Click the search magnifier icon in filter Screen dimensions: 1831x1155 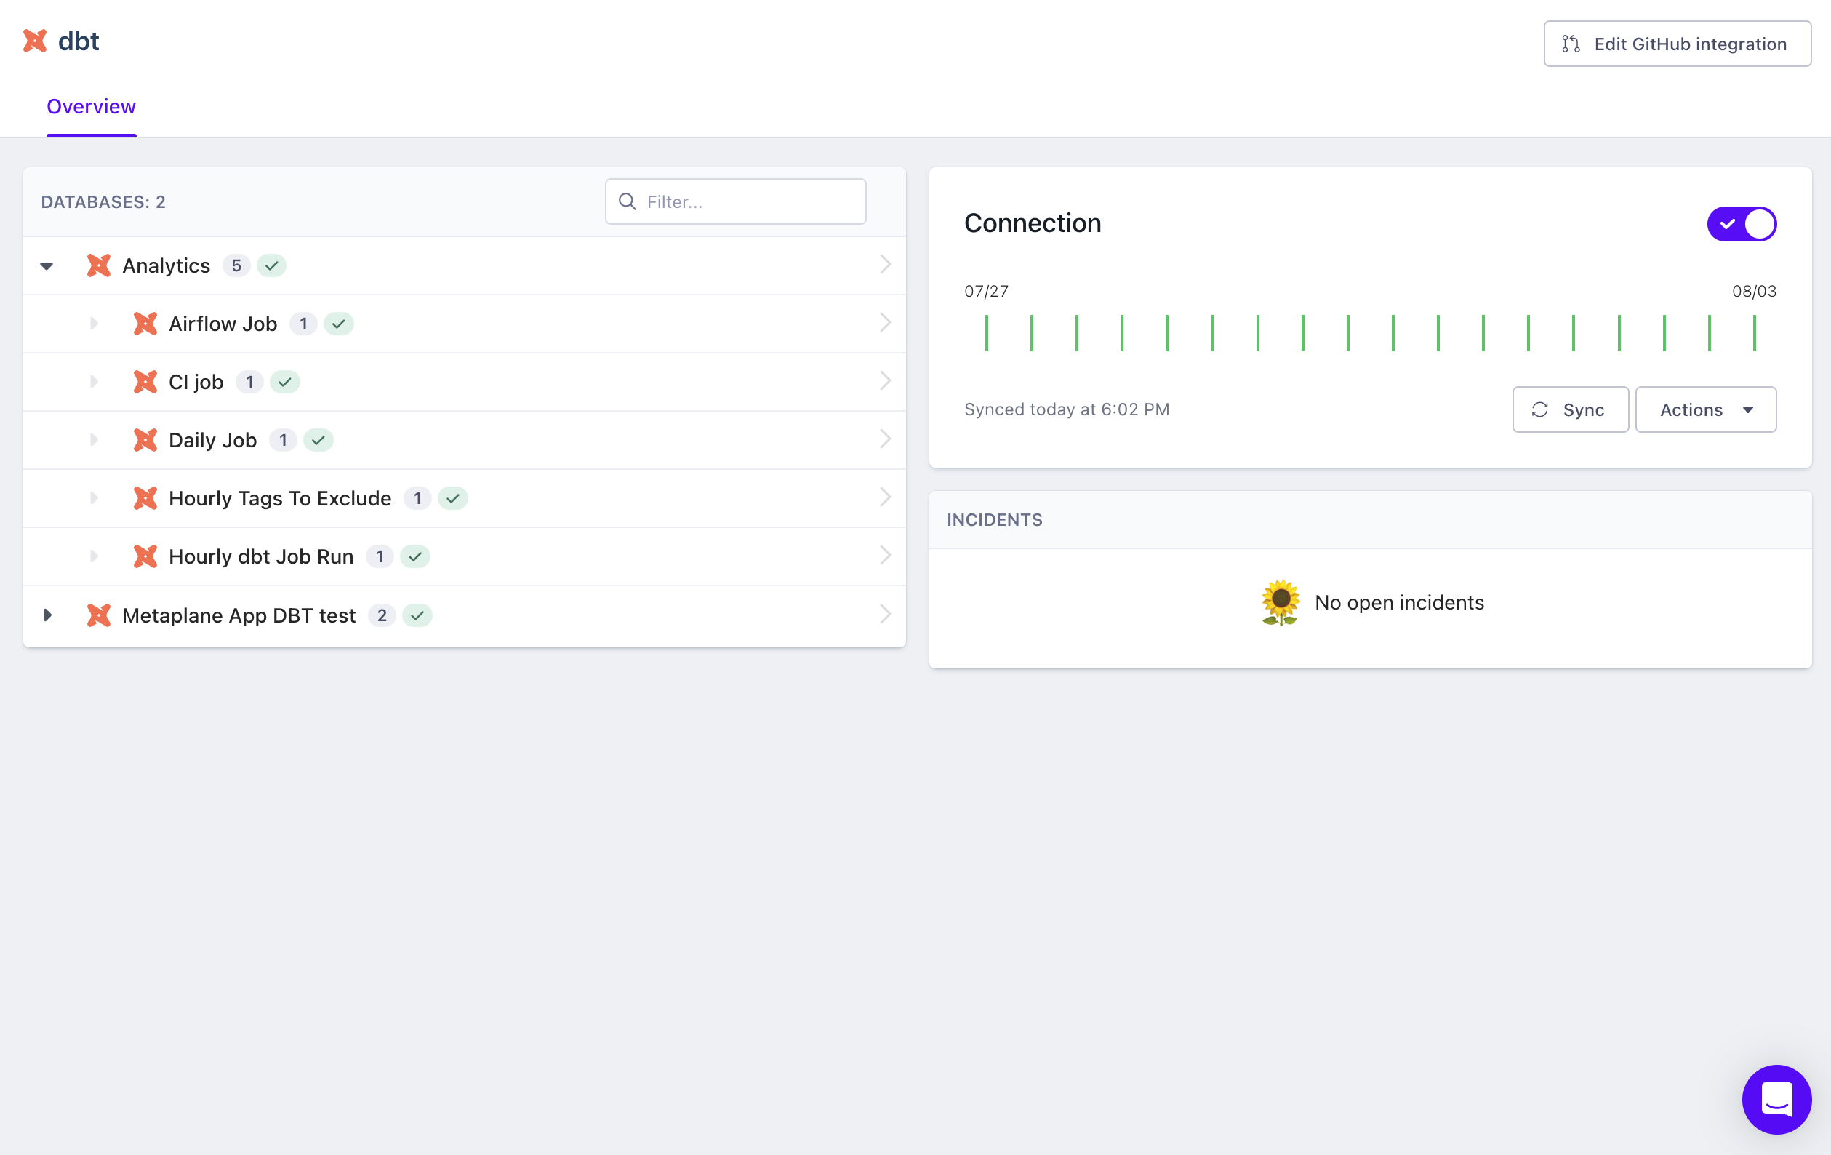[x=628, y=201]
